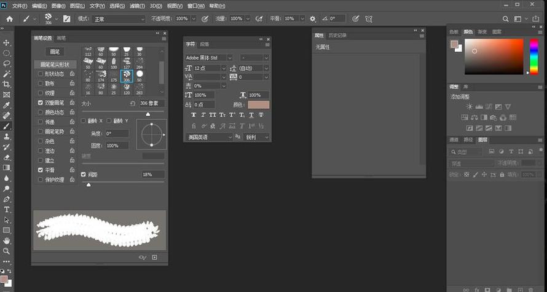Open the 滤镜(T) menu

[137, 6]
